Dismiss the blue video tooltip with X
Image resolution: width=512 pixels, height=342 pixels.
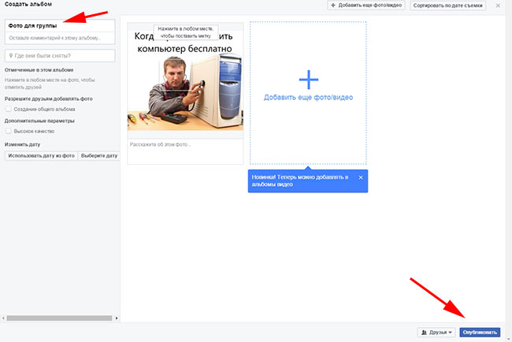[361, 177]
